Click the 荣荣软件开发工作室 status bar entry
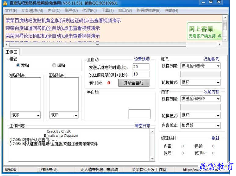 click(x=149, y=170)
